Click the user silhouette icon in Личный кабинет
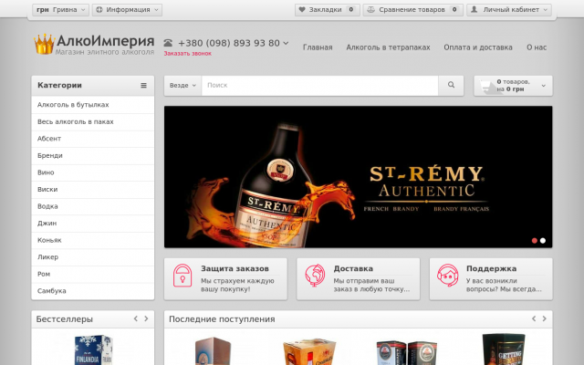 point(474,10)
